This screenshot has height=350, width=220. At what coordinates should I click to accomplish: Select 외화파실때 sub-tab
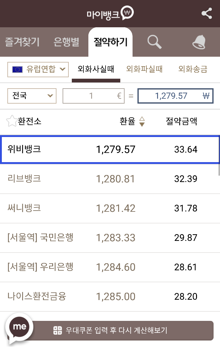tap(144, 69)
